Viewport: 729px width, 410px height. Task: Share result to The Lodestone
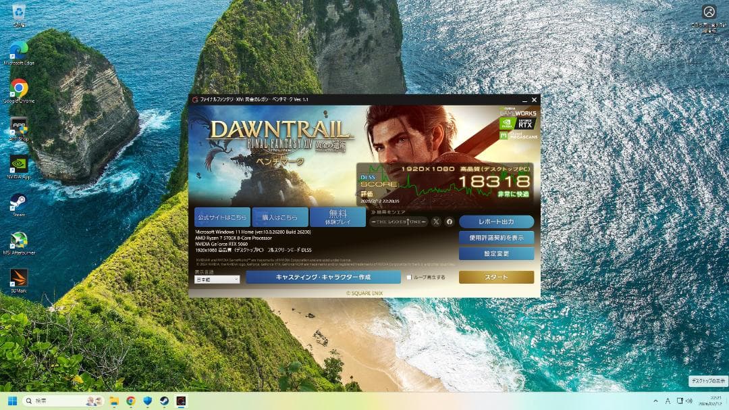point(398,222)
